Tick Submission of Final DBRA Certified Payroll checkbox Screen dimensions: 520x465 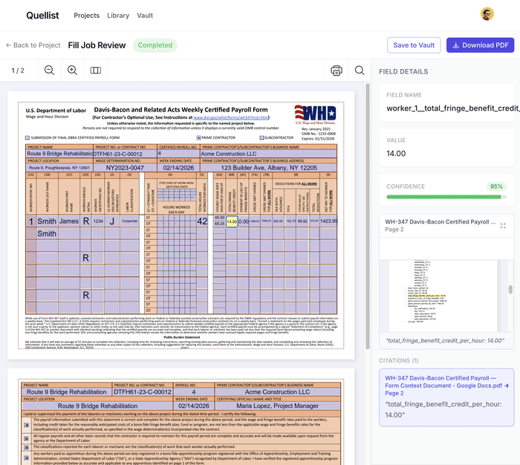[28, 137]
